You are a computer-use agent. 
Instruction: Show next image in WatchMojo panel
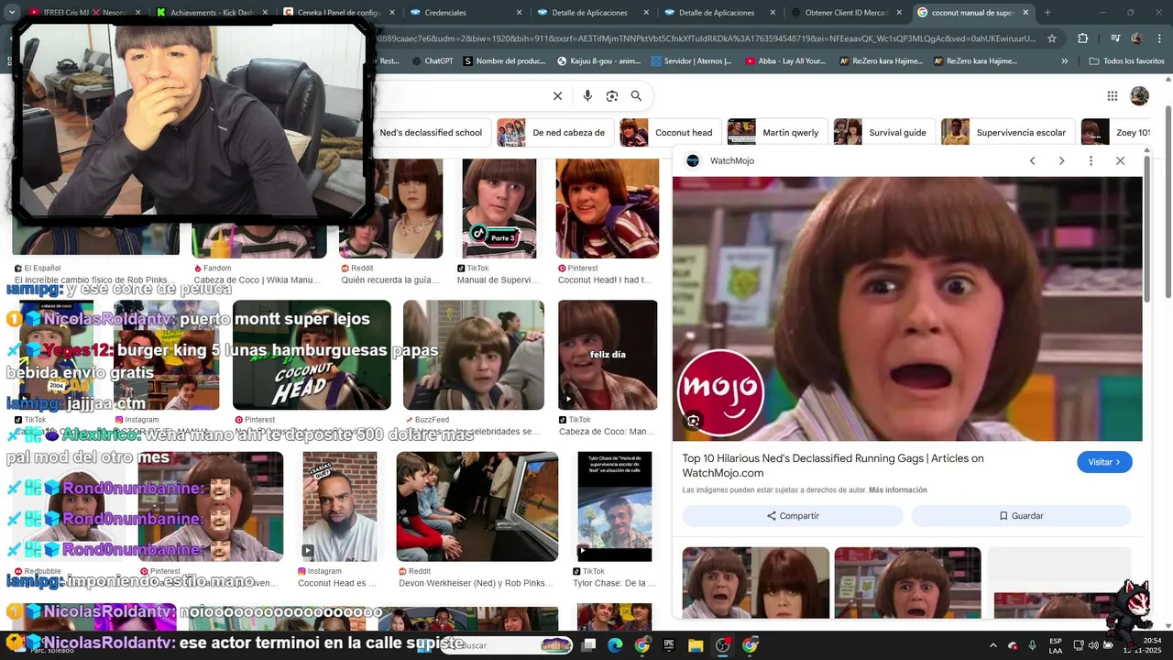1061,160
